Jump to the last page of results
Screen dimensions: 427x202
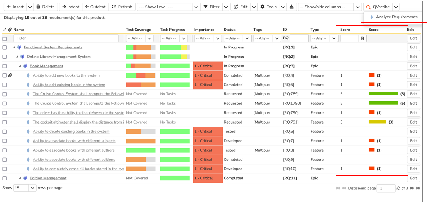418,188
